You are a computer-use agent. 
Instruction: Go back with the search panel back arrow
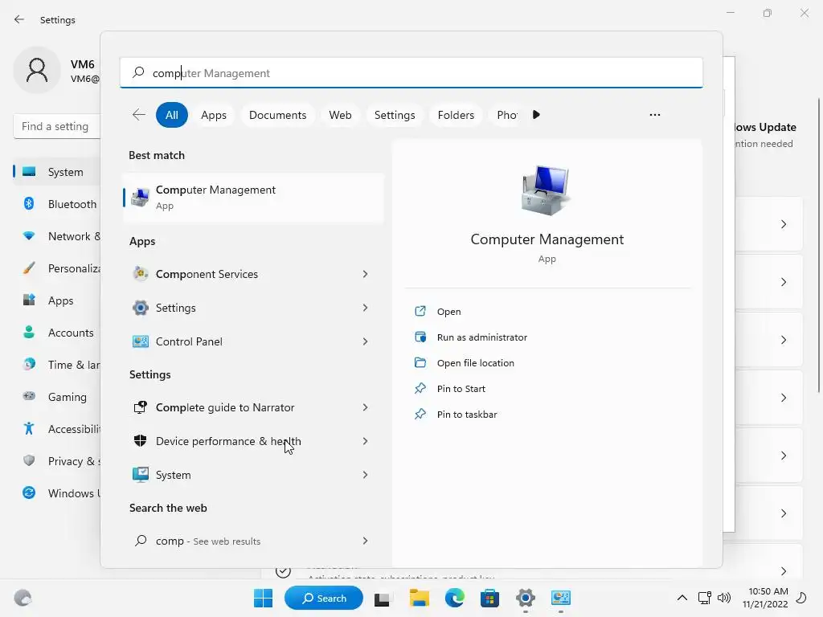tap(138, 114)
